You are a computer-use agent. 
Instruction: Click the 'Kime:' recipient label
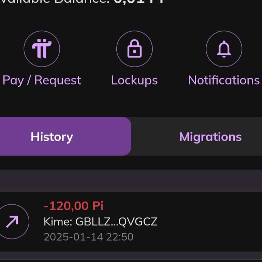[x=58, y=222]
